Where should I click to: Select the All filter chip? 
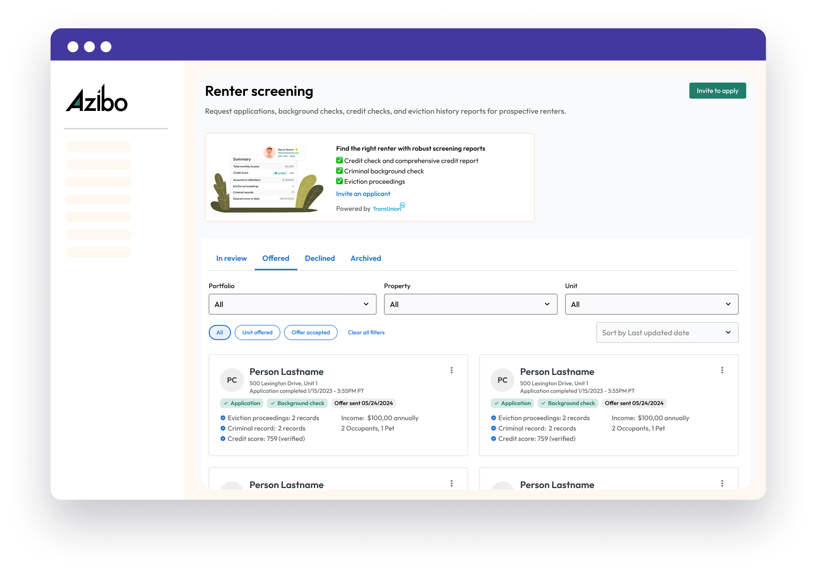click(220, 332)
